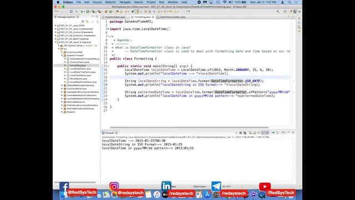Maximize the Console view

click(x=293, y=133)
